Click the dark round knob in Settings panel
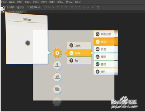145x112 pixels. 28,43
